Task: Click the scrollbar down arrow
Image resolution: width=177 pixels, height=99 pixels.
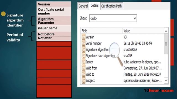Action: coord(166,81)
